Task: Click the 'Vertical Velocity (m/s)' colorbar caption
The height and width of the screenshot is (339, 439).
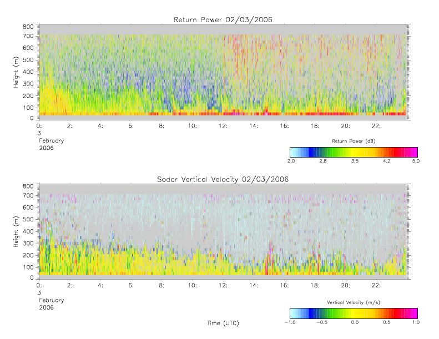Action: coord(354,302)
